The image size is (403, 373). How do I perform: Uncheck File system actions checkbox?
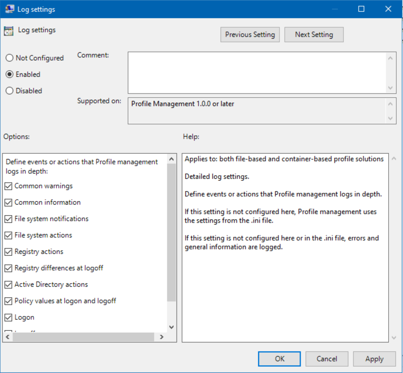pos(8,235)
